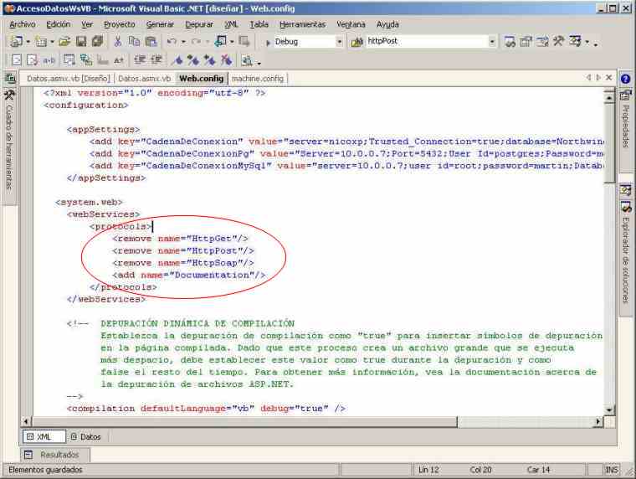Switch to the Datos.asmx.vb code tab
The height and width of the screenshot is (479, 636).
click(145, 79)
